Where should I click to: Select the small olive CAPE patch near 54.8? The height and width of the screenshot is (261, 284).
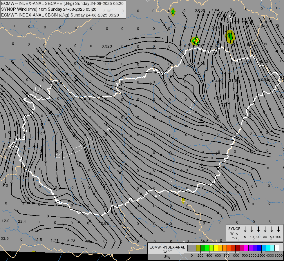pos(183,201)
